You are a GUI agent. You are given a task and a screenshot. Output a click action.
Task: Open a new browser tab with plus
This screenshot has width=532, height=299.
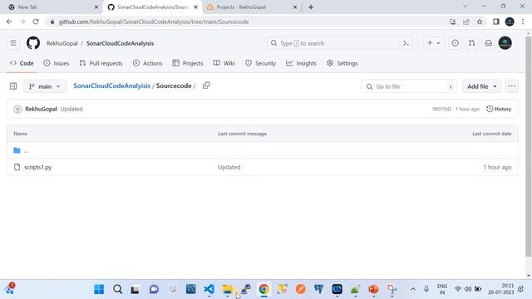coord(311,7)
